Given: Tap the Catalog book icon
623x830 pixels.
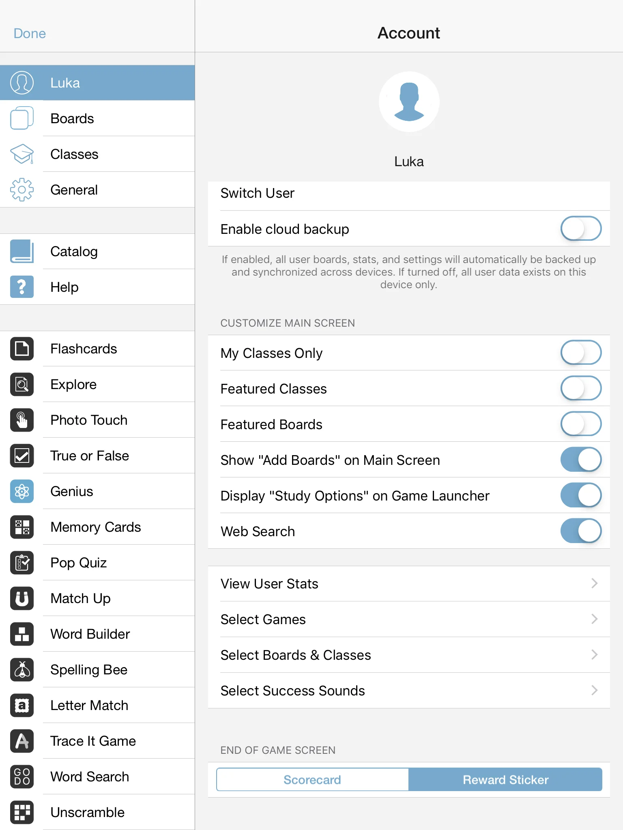Looking at the screenshot, I should 22,251.
